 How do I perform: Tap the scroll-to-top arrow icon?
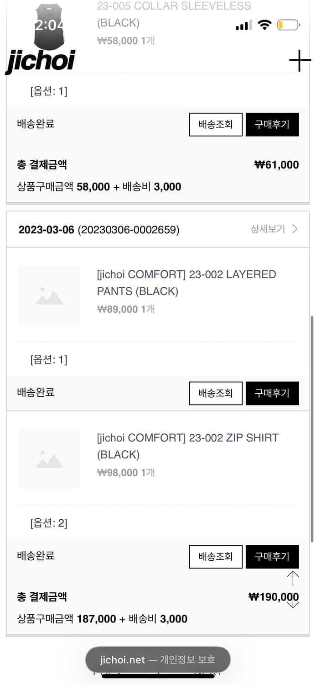point(293,578)
